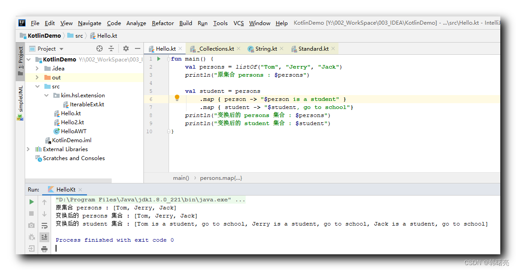Open the VCS menu

[x=238, y=23]
